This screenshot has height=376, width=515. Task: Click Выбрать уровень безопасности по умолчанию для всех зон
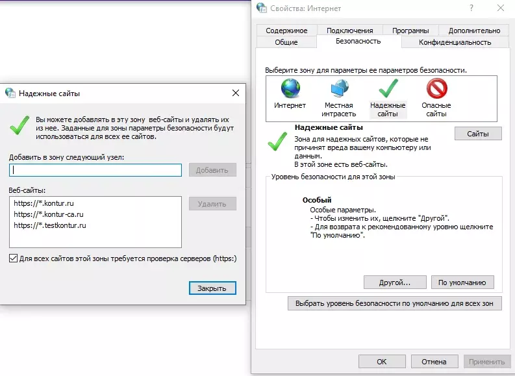[x=394, y=303]
